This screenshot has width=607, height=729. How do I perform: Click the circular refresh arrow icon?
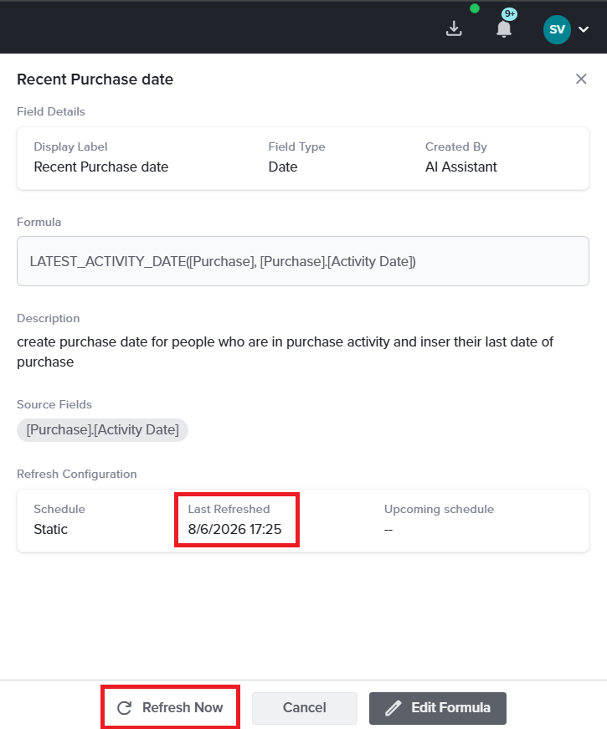124,708
